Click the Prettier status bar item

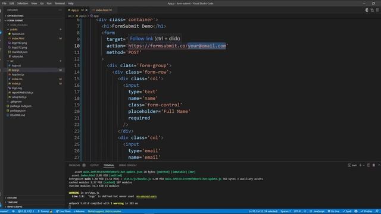coord(367,212)
